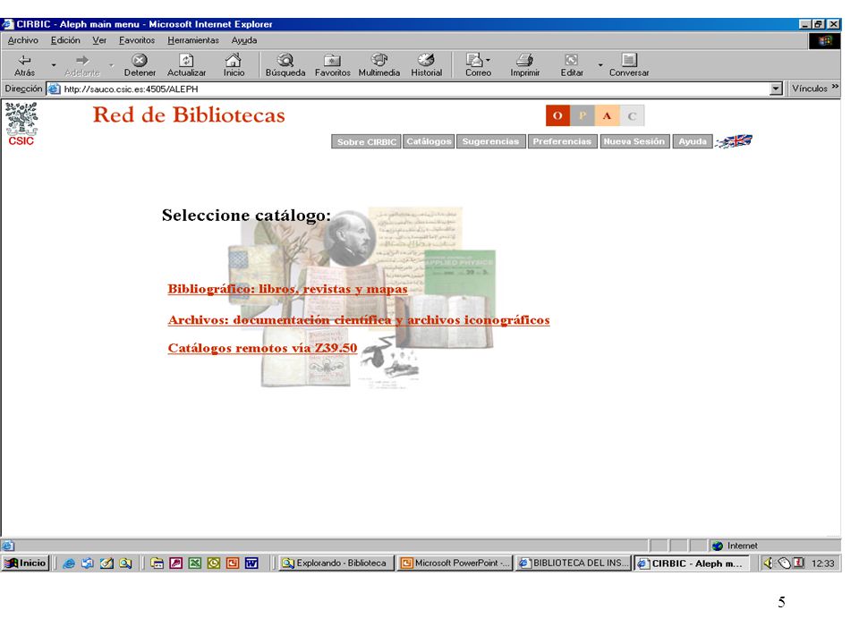Open the Windows Inicio start button

click(x=26, y=563)
